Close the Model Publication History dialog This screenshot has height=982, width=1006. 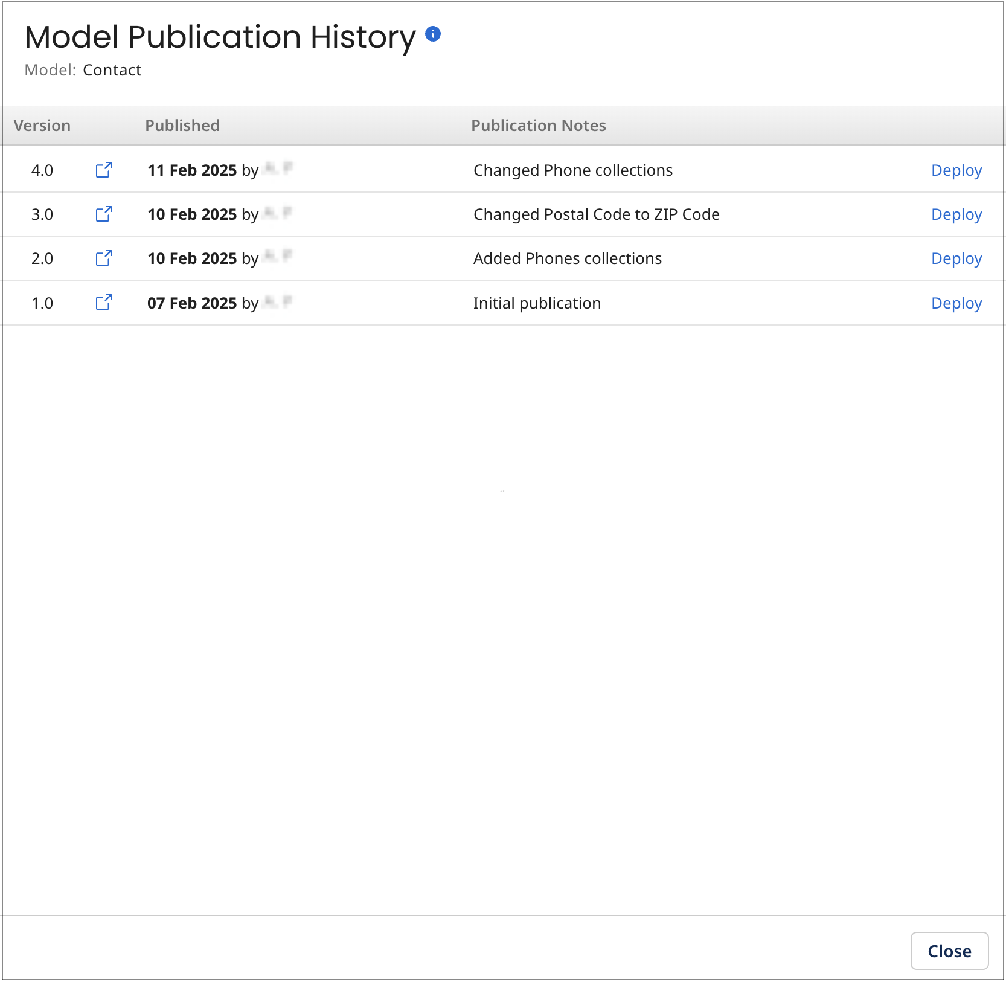pos(949,951)
